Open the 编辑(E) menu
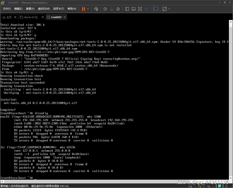This screenshot has width=233, height=188. coord(18,9)
